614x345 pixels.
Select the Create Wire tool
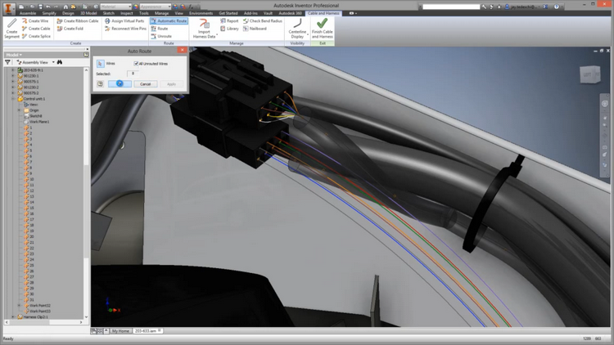coord(36,20)
